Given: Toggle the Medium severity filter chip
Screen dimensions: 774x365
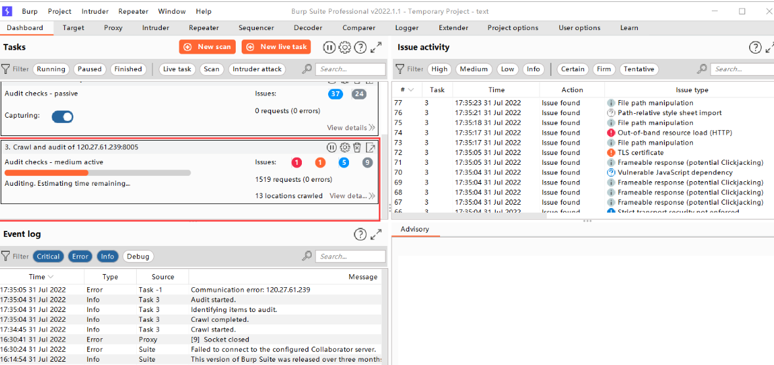Looking at the screenshot, I should (x=473, y=69).
